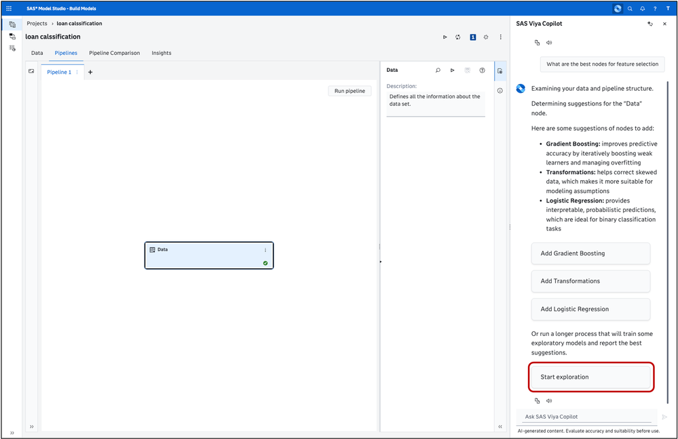Screen dimensions: 678x439
Task: Click the Description text box in Data panel
Action: click(436, 103)
